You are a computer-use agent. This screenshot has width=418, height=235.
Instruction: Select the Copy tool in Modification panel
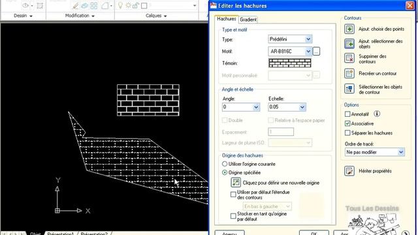(85, 6)
